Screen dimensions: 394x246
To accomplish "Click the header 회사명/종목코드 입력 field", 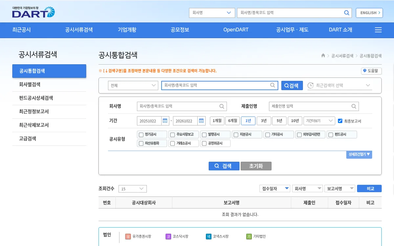I will coord(295,13).
